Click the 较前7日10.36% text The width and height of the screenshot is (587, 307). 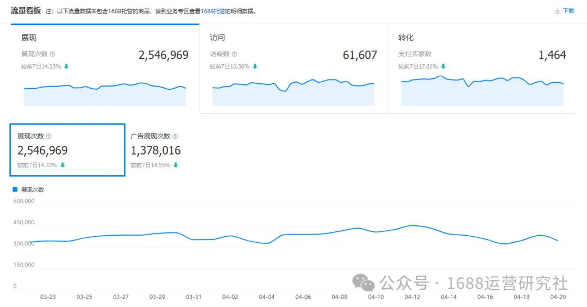(x=229, y=66)
